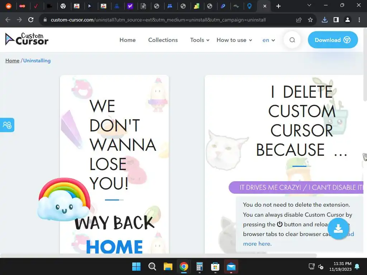The width and height of the screenshot is (367, 275).
Task: Open File Explorer from taskbar
Action: pos(168,266)
